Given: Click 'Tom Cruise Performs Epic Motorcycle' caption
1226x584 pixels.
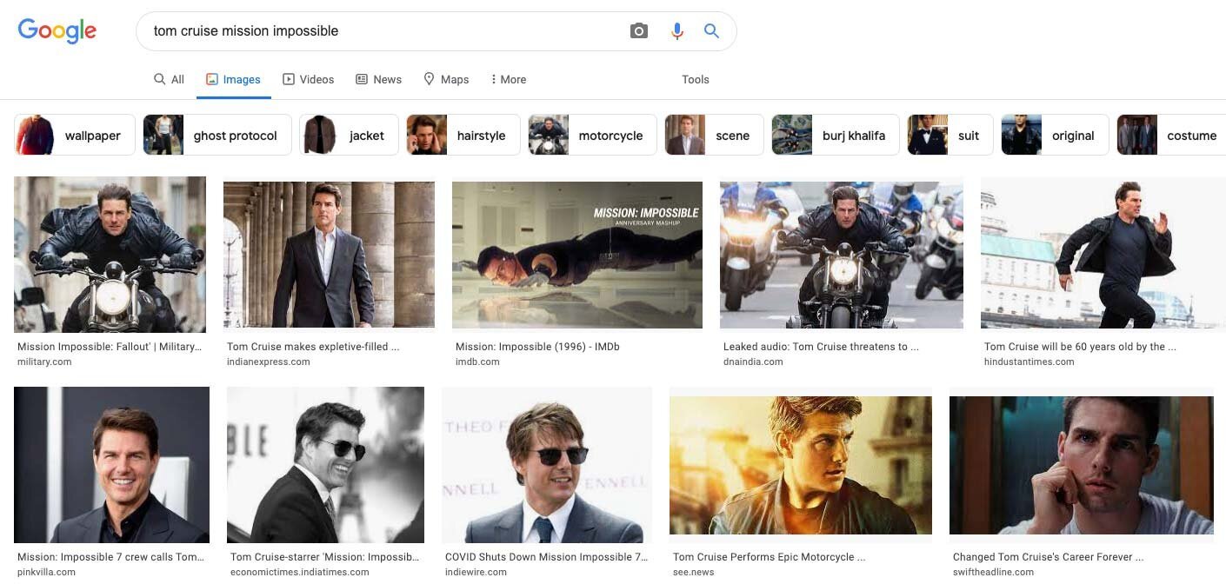Looking at the screenshot, I should coord(770,557).
